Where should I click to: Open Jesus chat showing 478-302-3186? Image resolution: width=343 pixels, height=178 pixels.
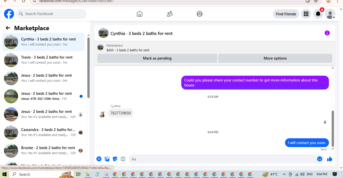click(x=43, y=96)
